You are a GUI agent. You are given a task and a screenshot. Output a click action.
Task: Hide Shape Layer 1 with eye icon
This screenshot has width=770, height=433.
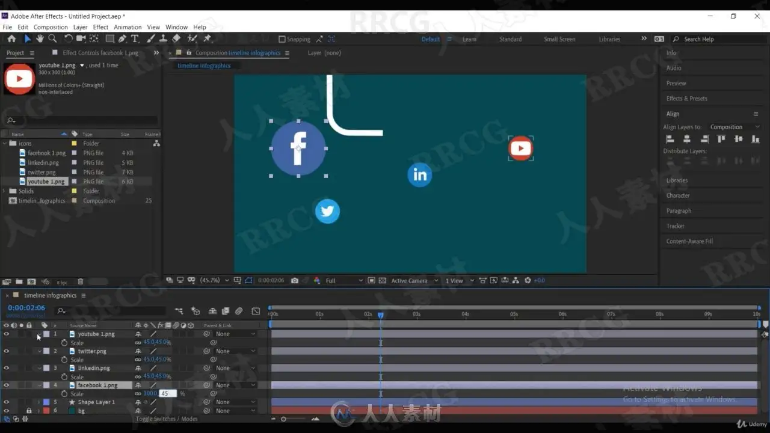pyautogui.click(x=6, y=402)
